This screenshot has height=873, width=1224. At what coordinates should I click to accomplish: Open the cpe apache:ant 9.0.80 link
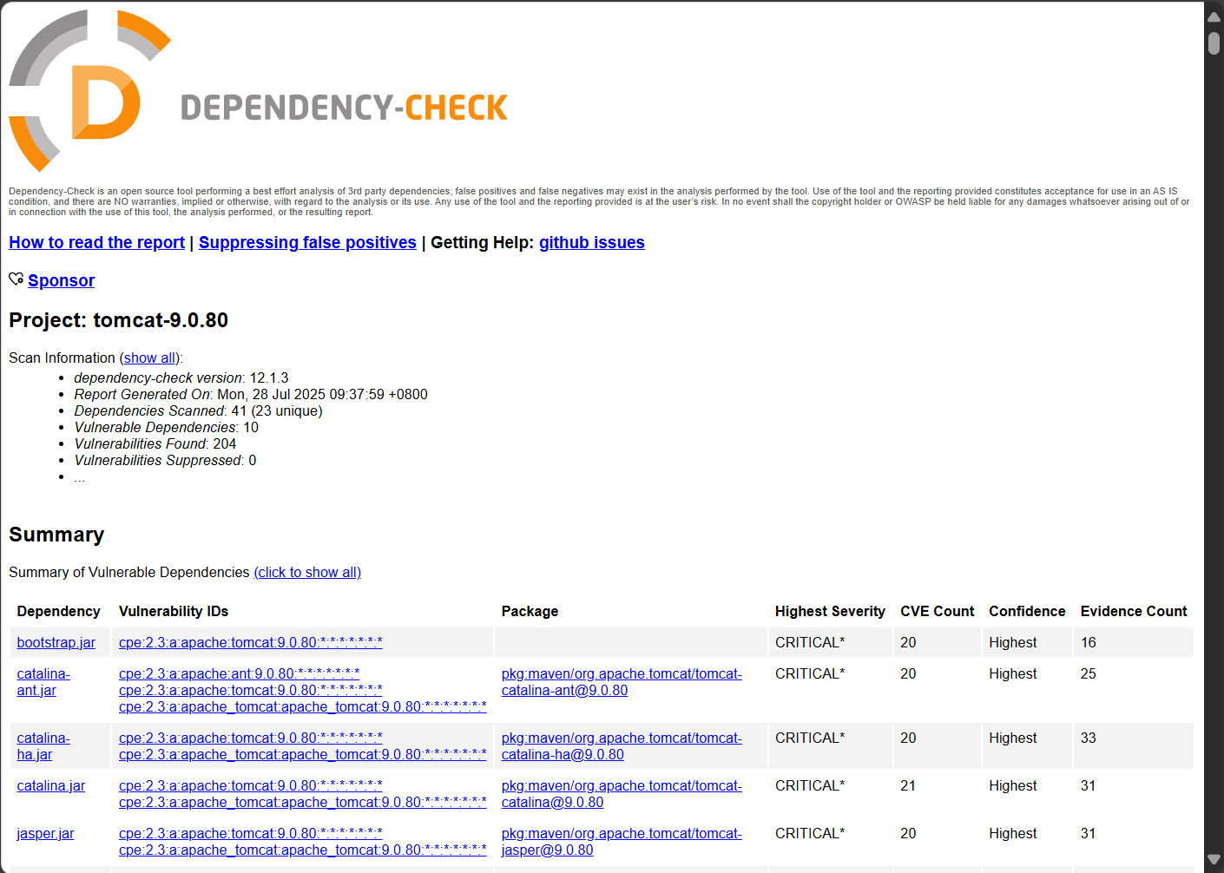click(x=240, y=673)
